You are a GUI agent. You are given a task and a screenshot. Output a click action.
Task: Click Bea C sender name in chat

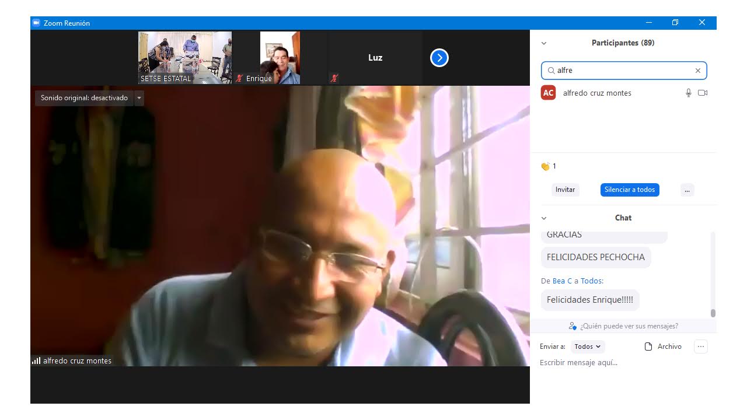[563, 281]
